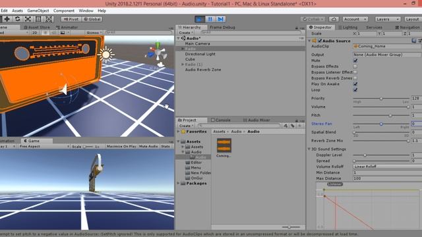Open the Layers dropdown
Viewport: 422px width, 237px height.
click(388, 19)
